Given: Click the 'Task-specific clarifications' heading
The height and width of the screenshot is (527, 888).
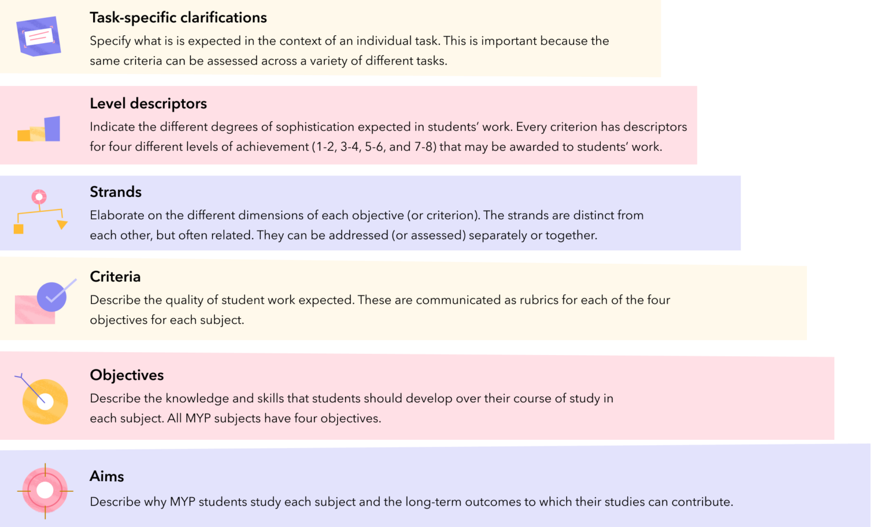Looking at the screenshot, I should coord(178,18).
